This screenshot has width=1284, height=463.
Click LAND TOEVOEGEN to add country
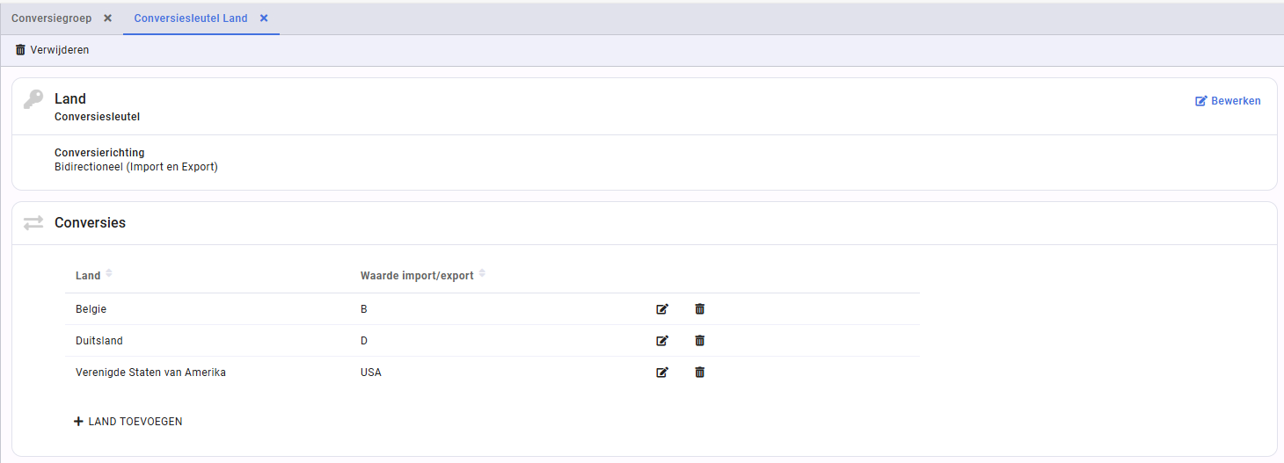tap(128, 422)
